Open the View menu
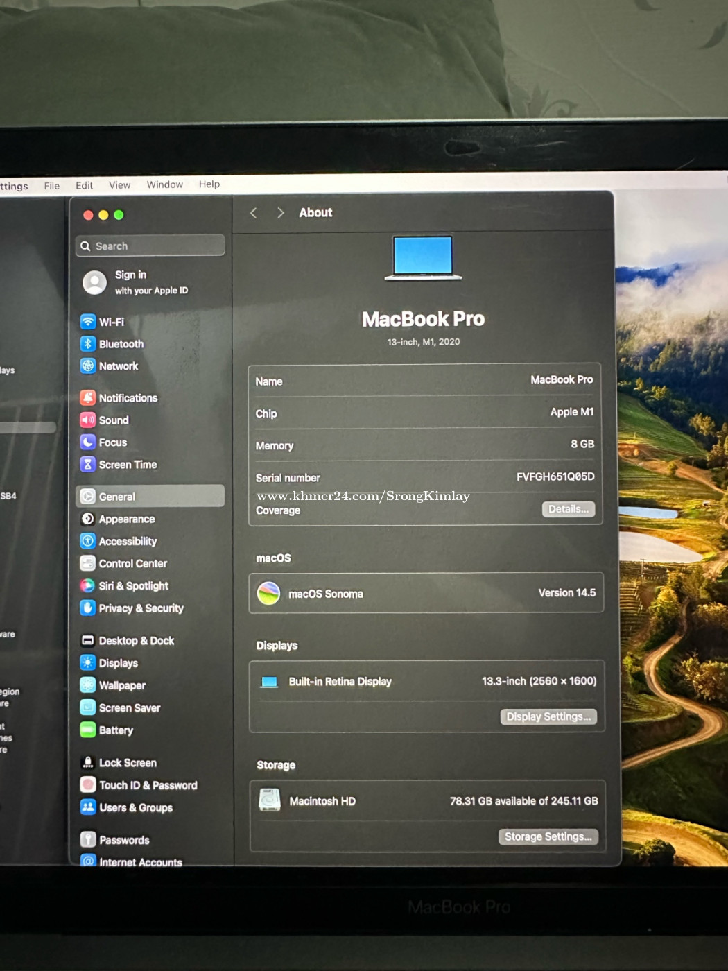This screenshot has width=728, height=971. point(119,185)
